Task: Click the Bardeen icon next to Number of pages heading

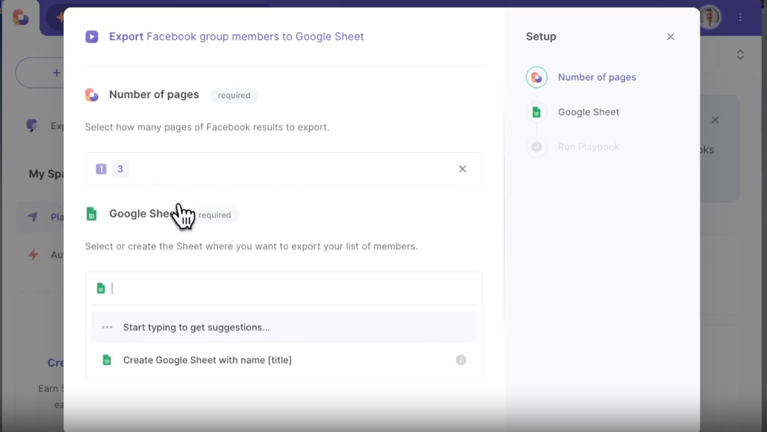Action: pyautogui.click(x=92, y=95)
